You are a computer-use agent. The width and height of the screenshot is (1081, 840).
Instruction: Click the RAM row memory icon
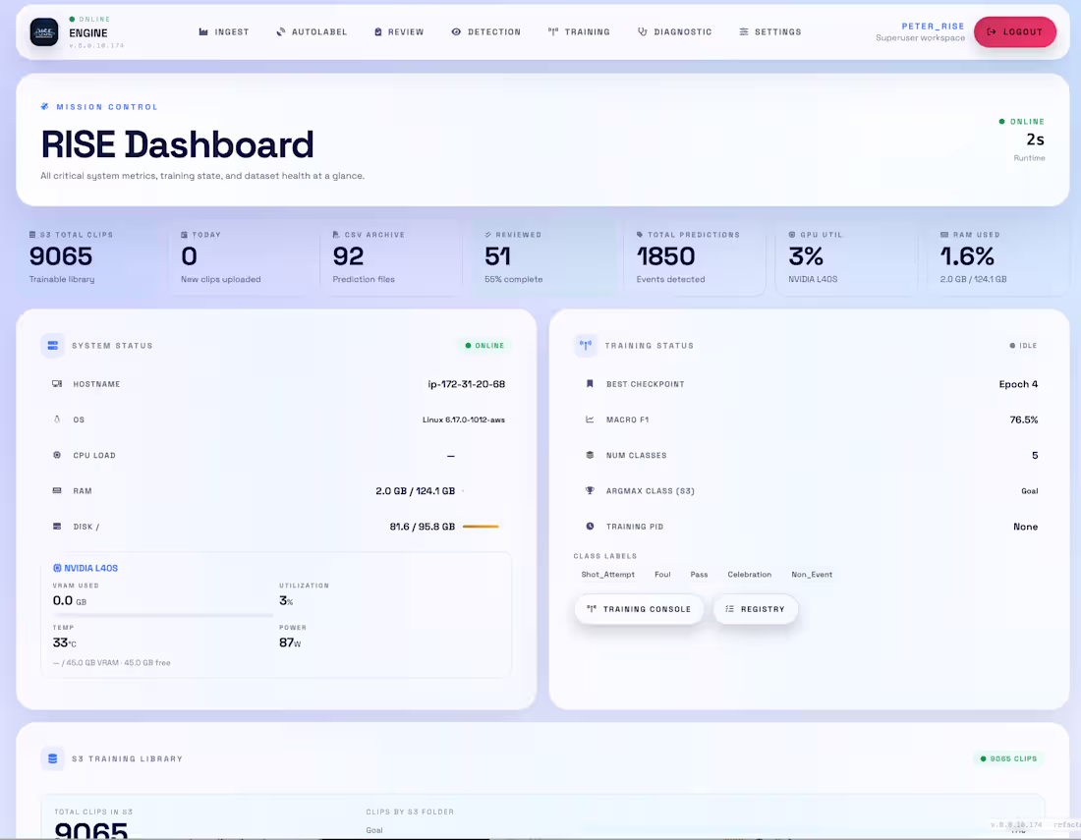57,490
